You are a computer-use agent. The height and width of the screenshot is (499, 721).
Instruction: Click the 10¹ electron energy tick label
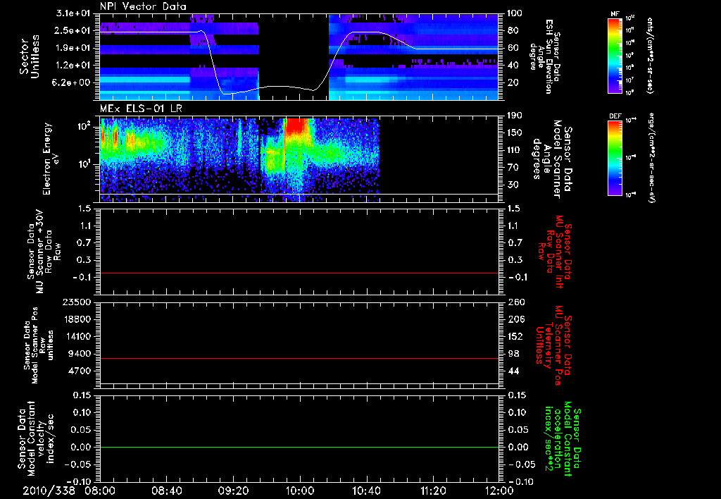[84, 164]
